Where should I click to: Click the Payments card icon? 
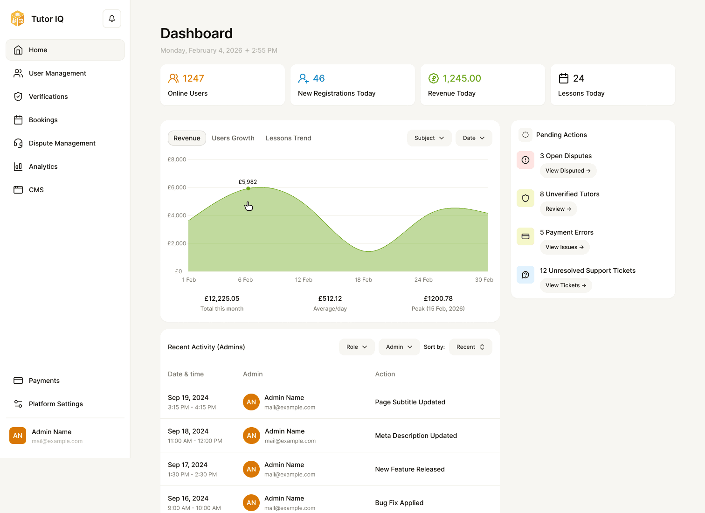18,381
